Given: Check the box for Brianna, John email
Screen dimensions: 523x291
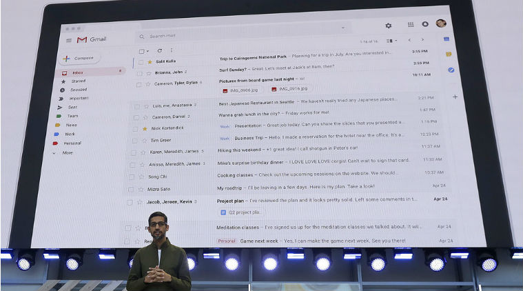Looking at the screenshot, I should coord(140,72).
